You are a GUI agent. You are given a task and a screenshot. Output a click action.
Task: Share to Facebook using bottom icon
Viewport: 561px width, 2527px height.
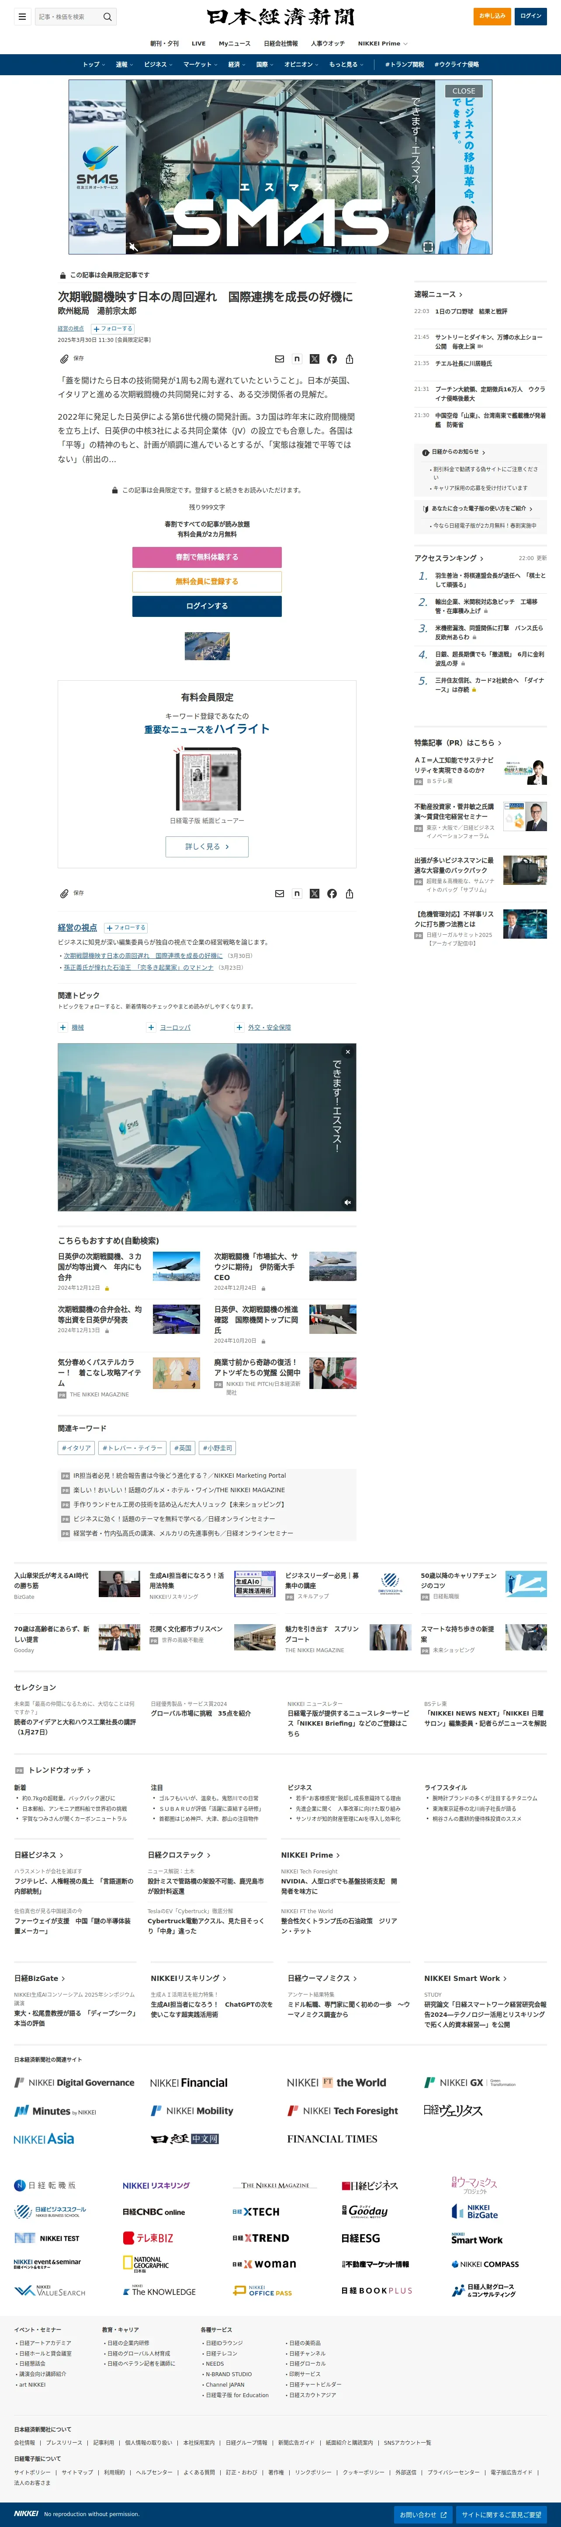[332, 894]
